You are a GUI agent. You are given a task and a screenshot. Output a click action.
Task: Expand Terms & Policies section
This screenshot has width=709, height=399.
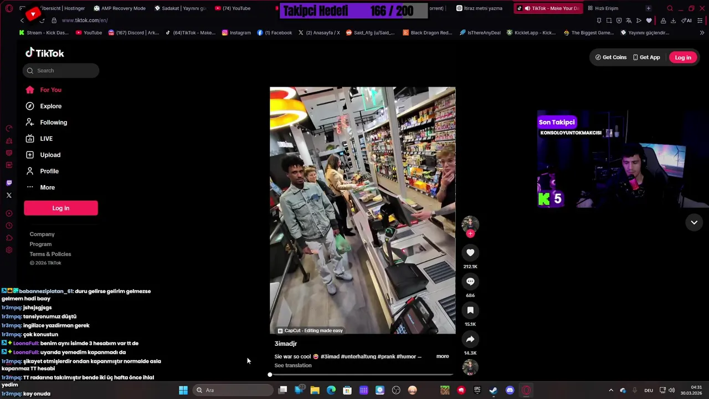50,254
